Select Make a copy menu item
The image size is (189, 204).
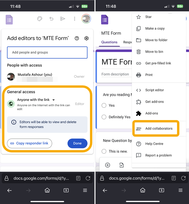tap(159, 29)
